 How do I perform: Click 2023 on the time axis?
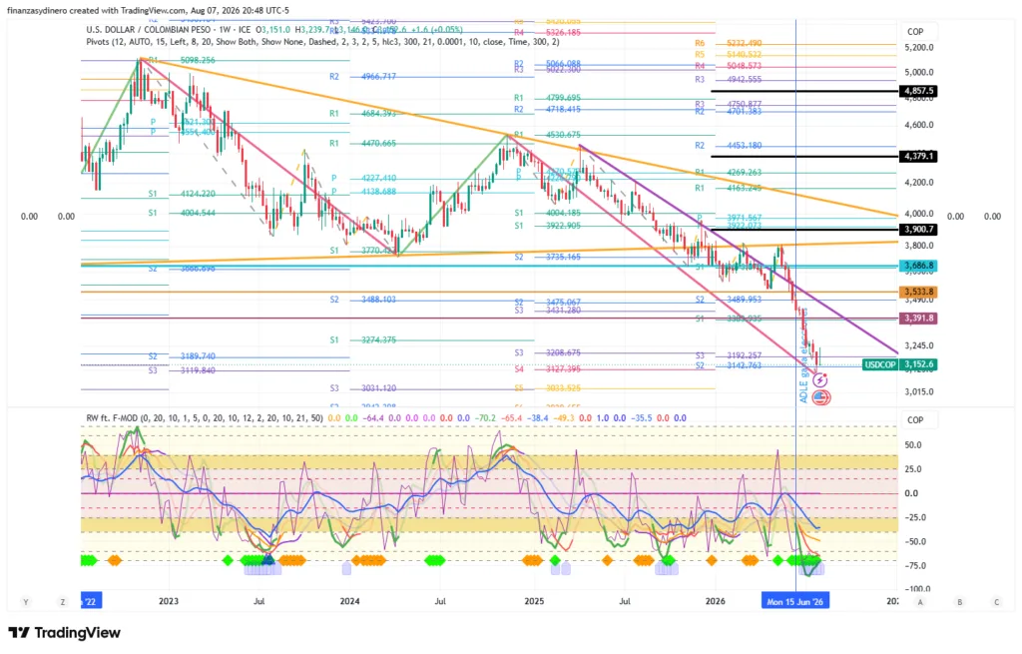tap(168, 601)
